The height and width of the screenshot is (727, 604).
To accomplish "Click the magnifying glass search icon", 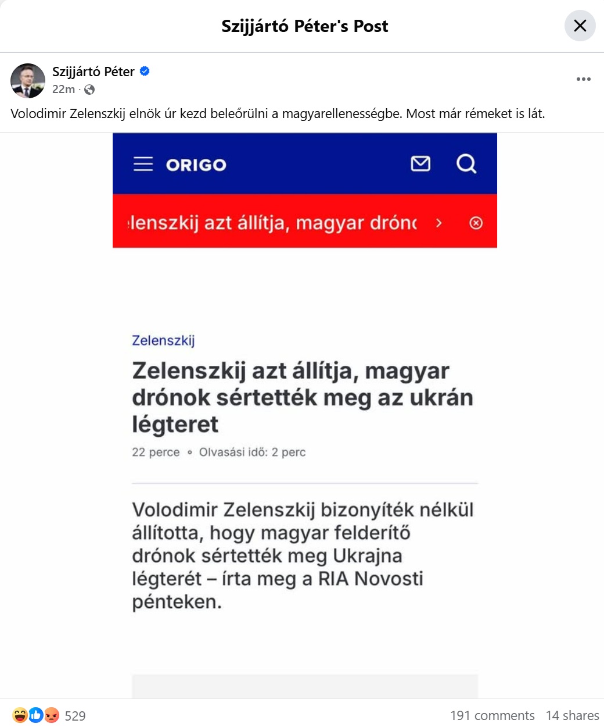I will point(466,164).
